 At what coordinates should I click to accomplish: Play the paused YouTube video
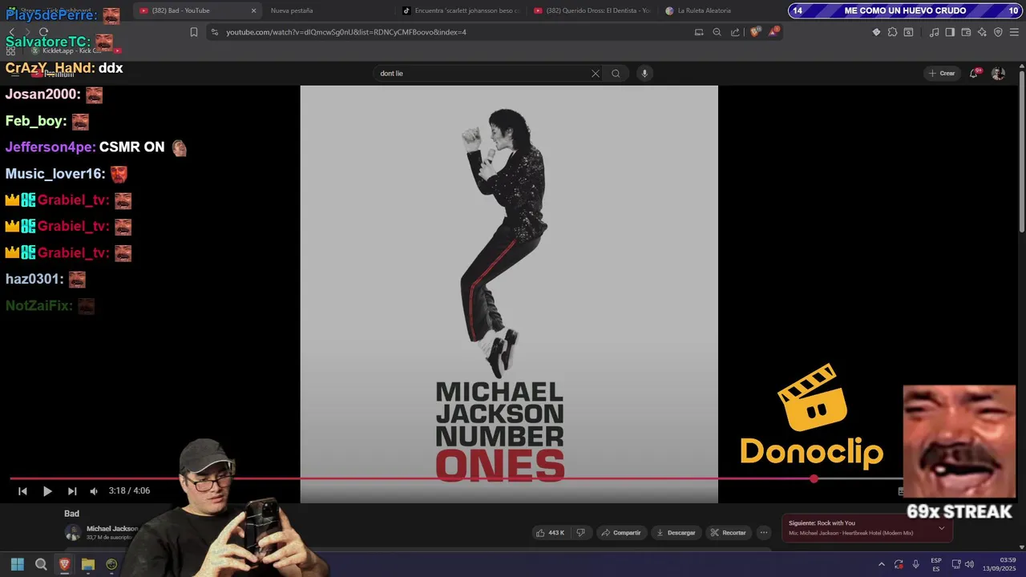[47, 491]
